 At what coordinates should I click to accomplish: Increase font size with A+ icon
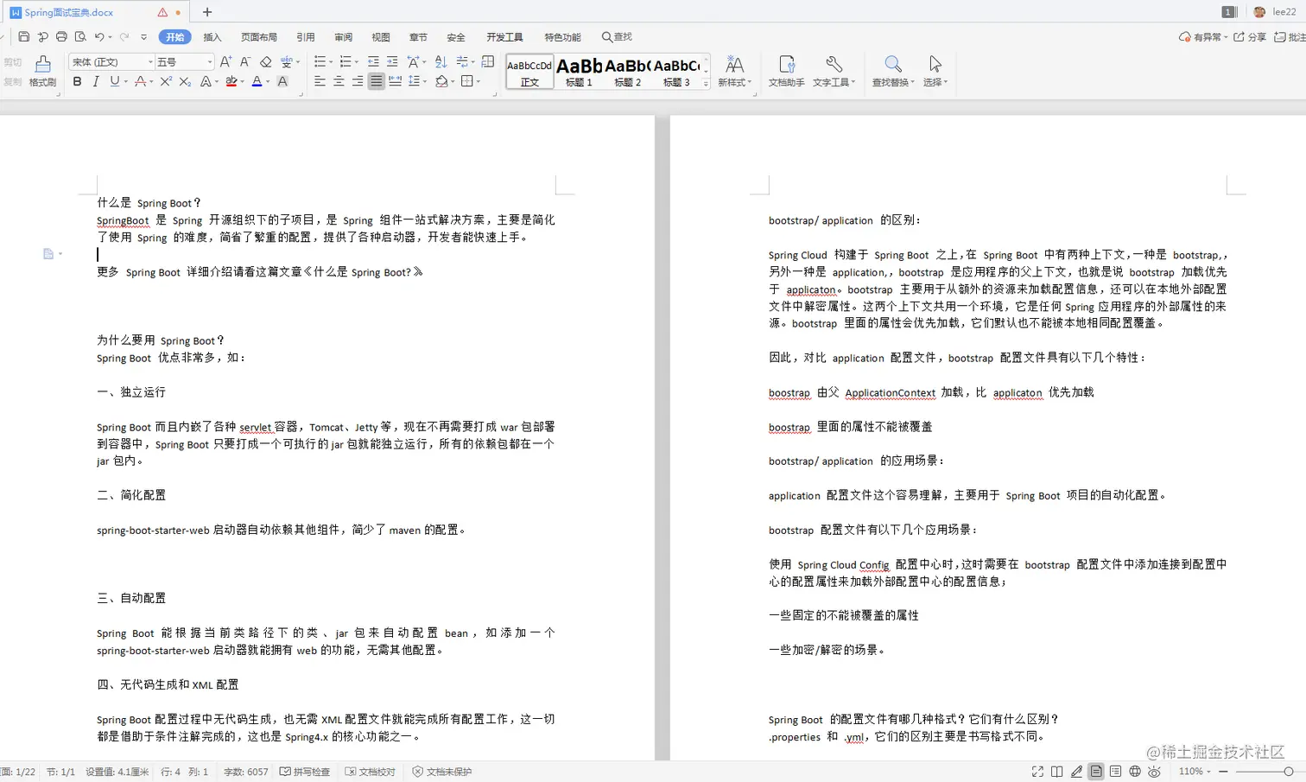pyautogui.click(x=225, y=61)
